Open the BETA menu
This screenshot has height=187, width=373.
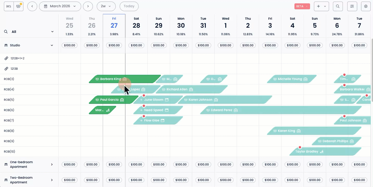302,6
